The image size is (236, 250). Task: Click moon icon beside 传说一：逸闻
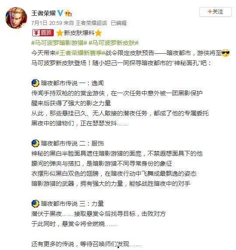click(35, 83)
